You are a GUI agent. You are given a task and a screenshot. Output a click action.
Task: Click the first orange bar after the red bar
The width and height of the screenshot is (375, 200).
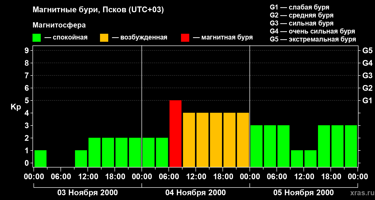point(189,140)
